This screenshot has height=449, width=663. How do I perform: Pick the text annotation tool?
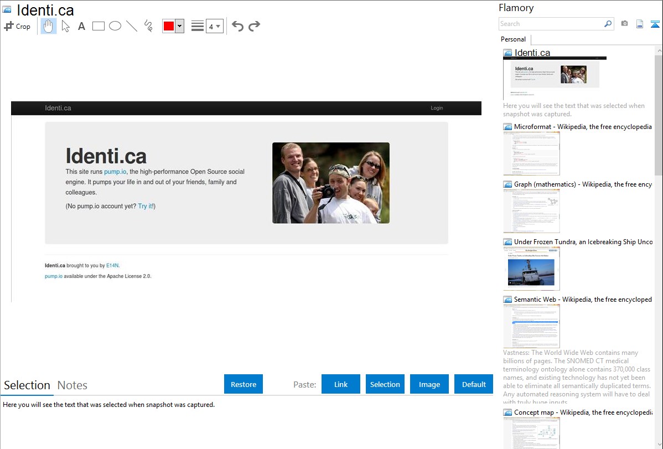point(81,26)
